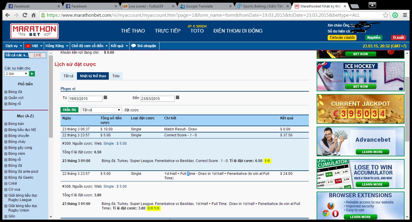Click the browser forward arrow
This screenshot has width=412, height=222.
[x=16, y=15]
